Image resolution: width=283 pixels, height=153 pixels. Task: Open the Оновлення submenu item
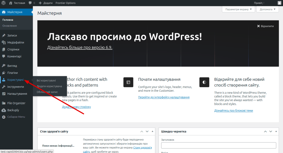coord(10,26)
